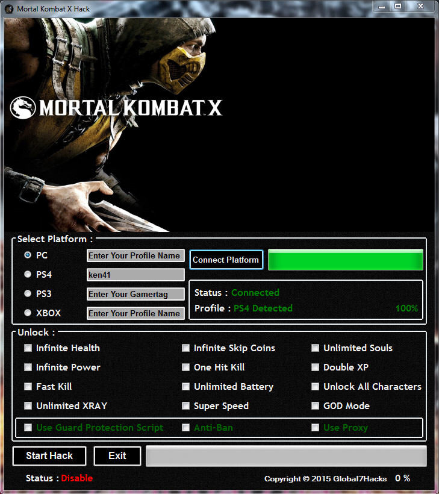Click the green Connected status text
Image resolution: width=439 pixels, height=494 pixels.
pyautogui.click(x=255, y=292)
